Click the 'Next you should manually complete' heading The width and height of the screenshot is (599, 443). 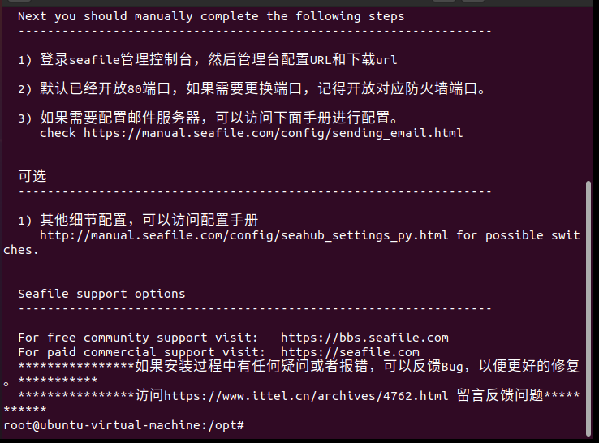[211, 16]
